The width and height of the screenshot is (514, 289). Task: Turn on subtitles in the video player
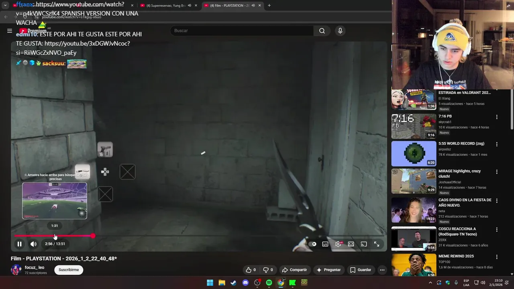click(325, 244)
